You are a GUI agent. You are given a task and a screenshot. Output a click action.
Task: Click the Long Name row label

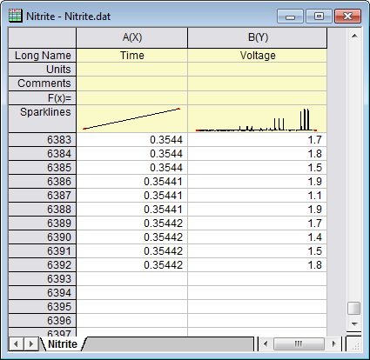click(x=43, y=56)
